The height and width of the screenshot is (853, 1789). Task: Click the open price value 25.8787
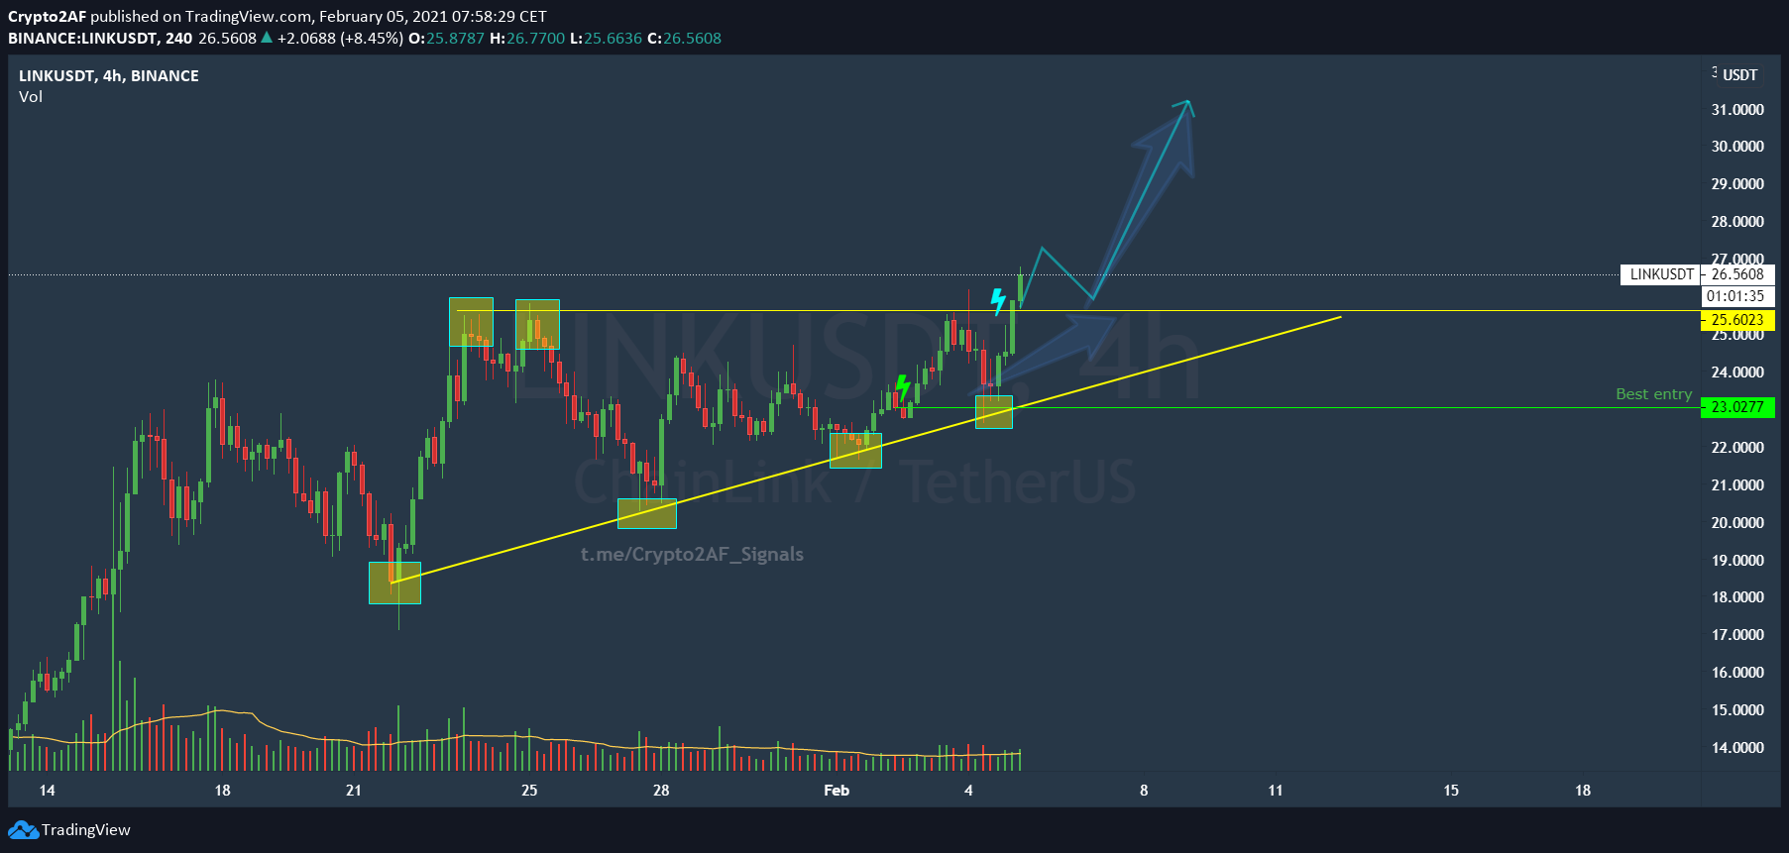tap(456, 39)
